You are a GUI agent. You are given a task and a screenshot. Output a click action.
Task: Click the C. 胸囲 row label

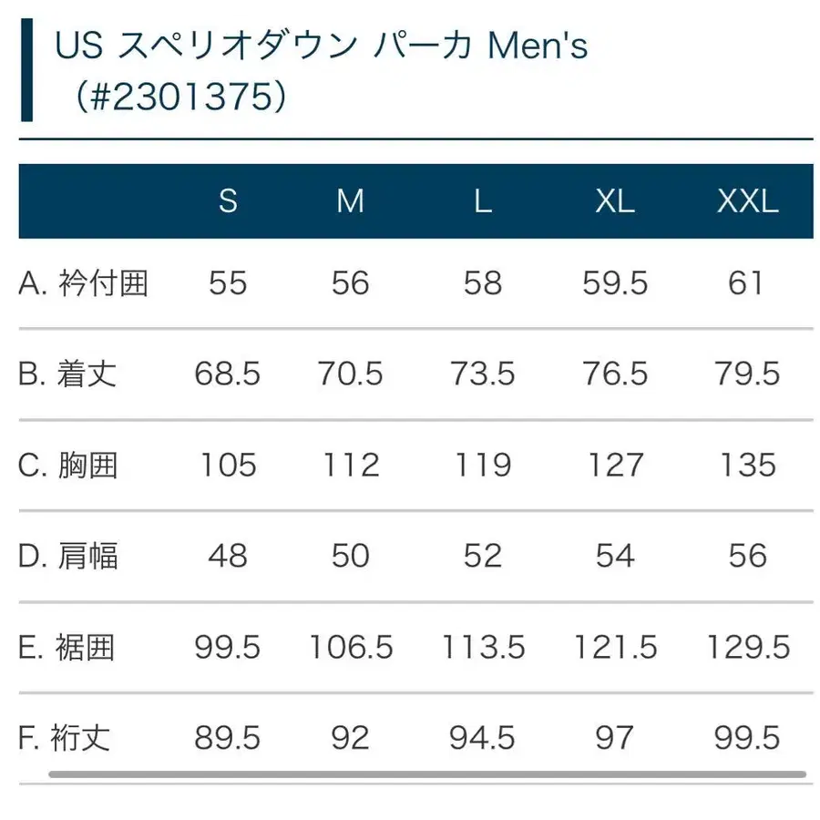pos(67,465)
